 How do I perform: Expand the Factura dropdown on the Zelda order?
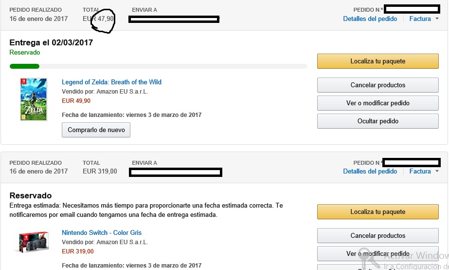point(424,19)
